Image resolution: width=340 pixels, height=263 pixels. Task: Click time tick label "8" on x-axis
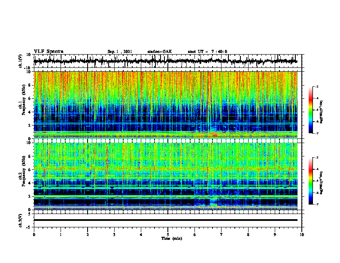click(x=248, y=235)
